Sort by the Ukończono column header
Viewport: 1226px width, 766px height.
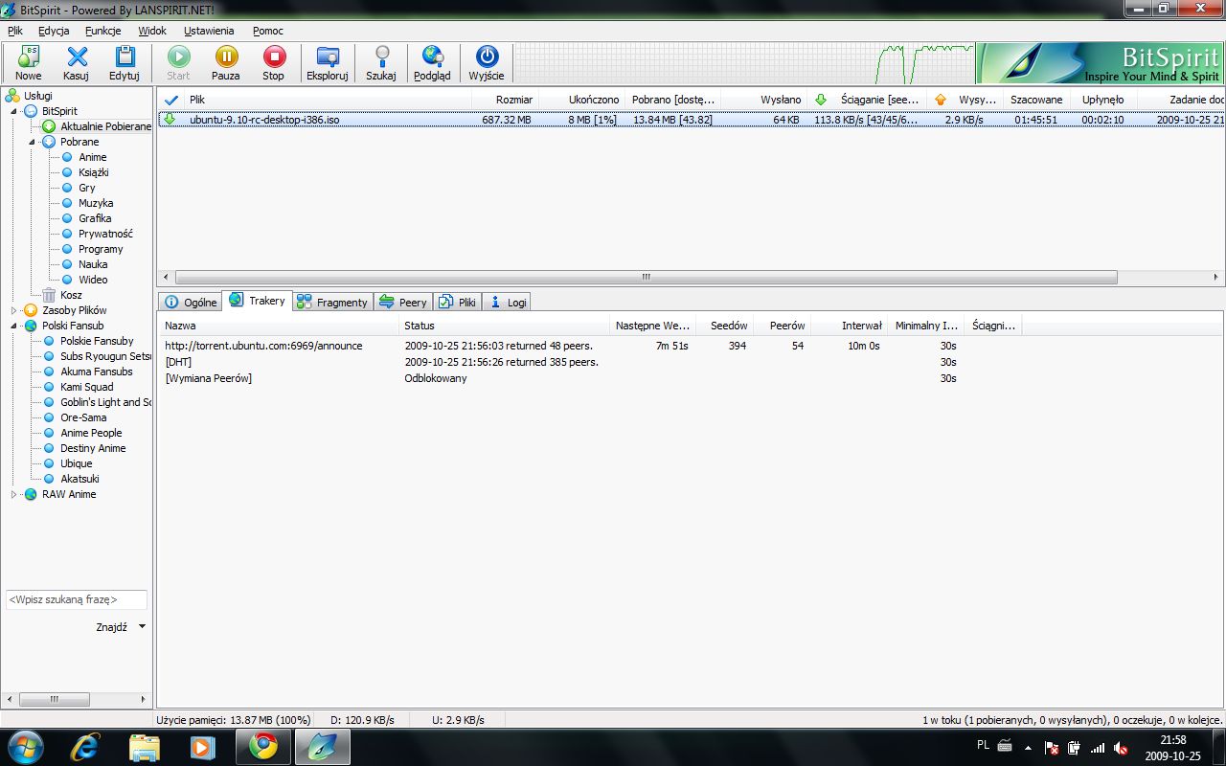(581, 100)
